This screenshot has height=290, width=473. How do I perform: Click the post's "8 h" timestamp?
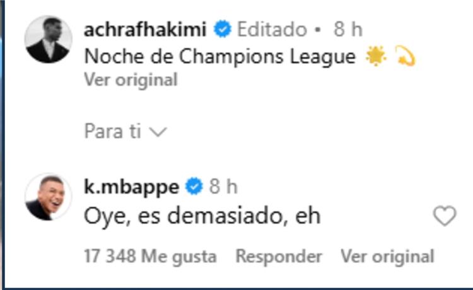click(347, 29)
